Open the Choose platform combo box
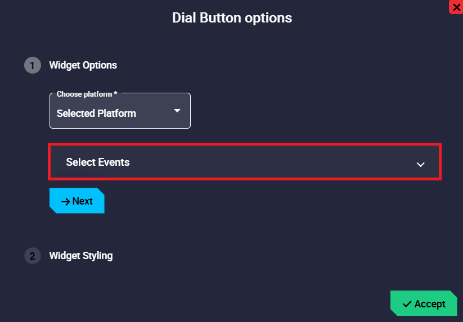 point(120,112)
